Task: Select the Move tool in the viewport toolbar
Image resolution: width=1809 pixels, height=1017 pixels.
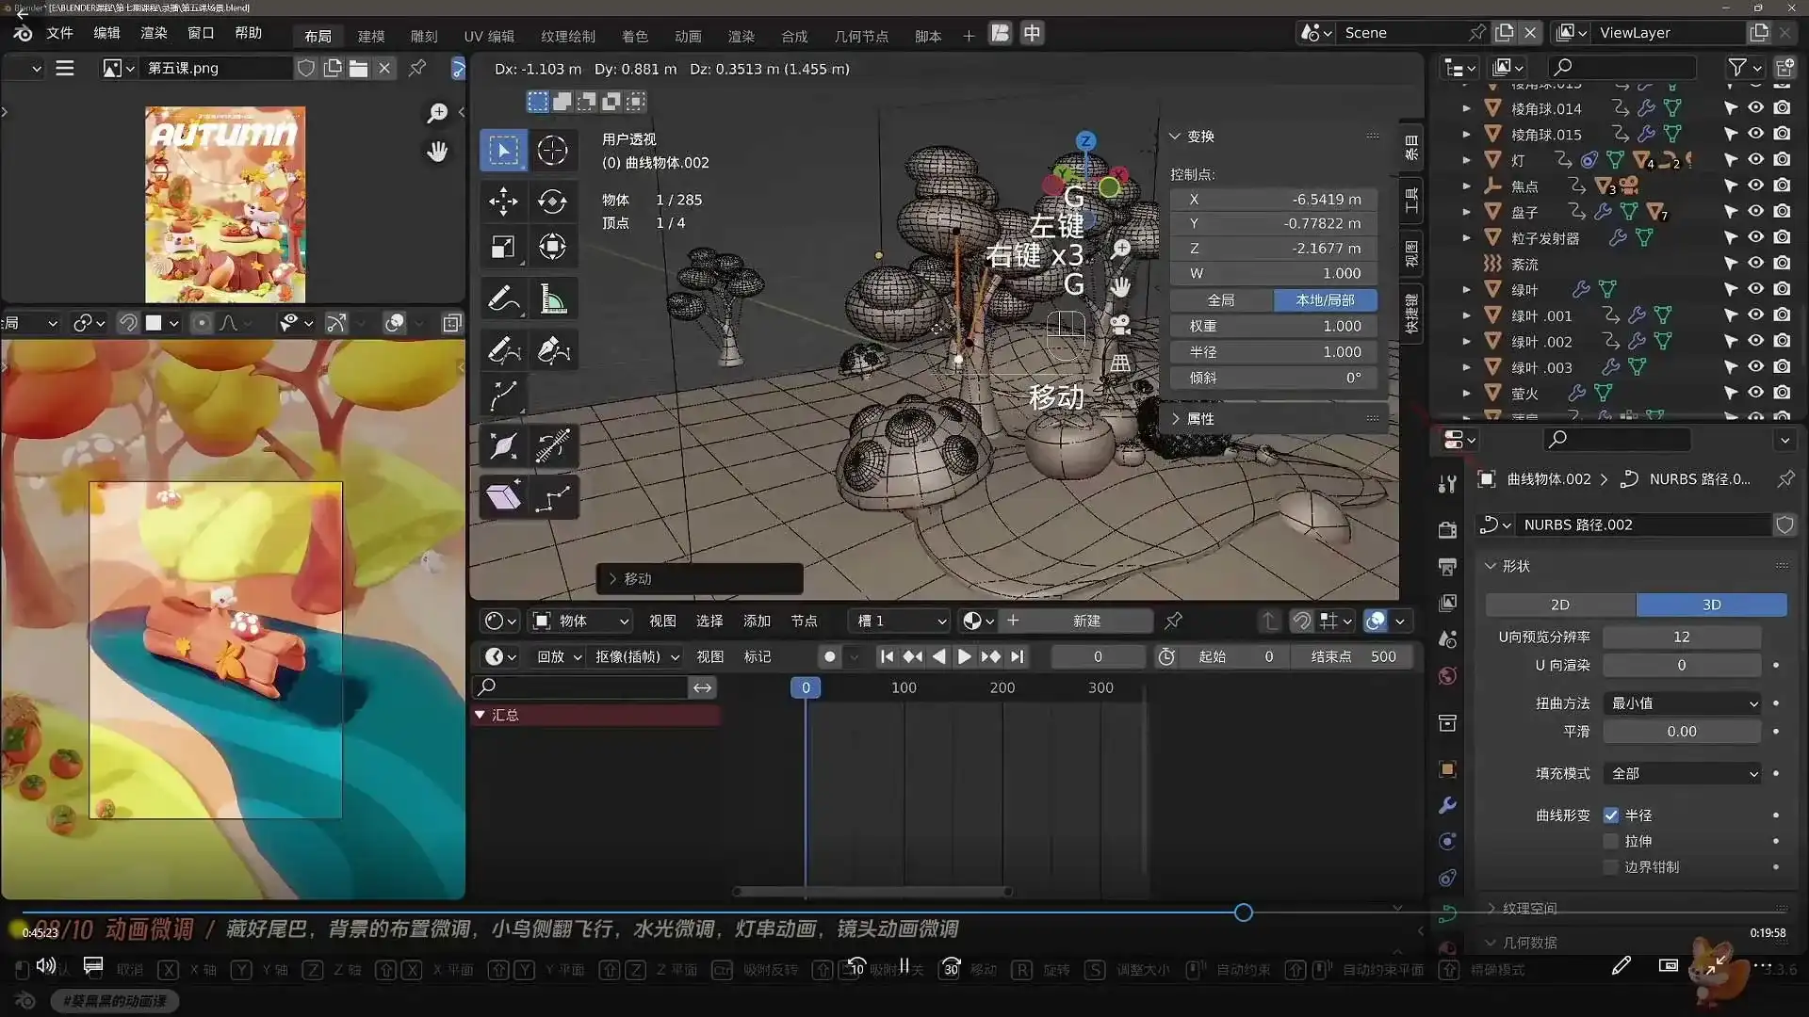Action: tap(503, 202)
